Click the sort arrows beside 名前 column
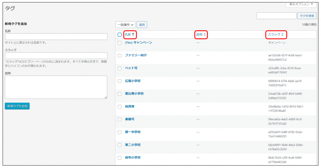Screen dimensions: 321x168 pyautogui.click(x=133, y=35)
